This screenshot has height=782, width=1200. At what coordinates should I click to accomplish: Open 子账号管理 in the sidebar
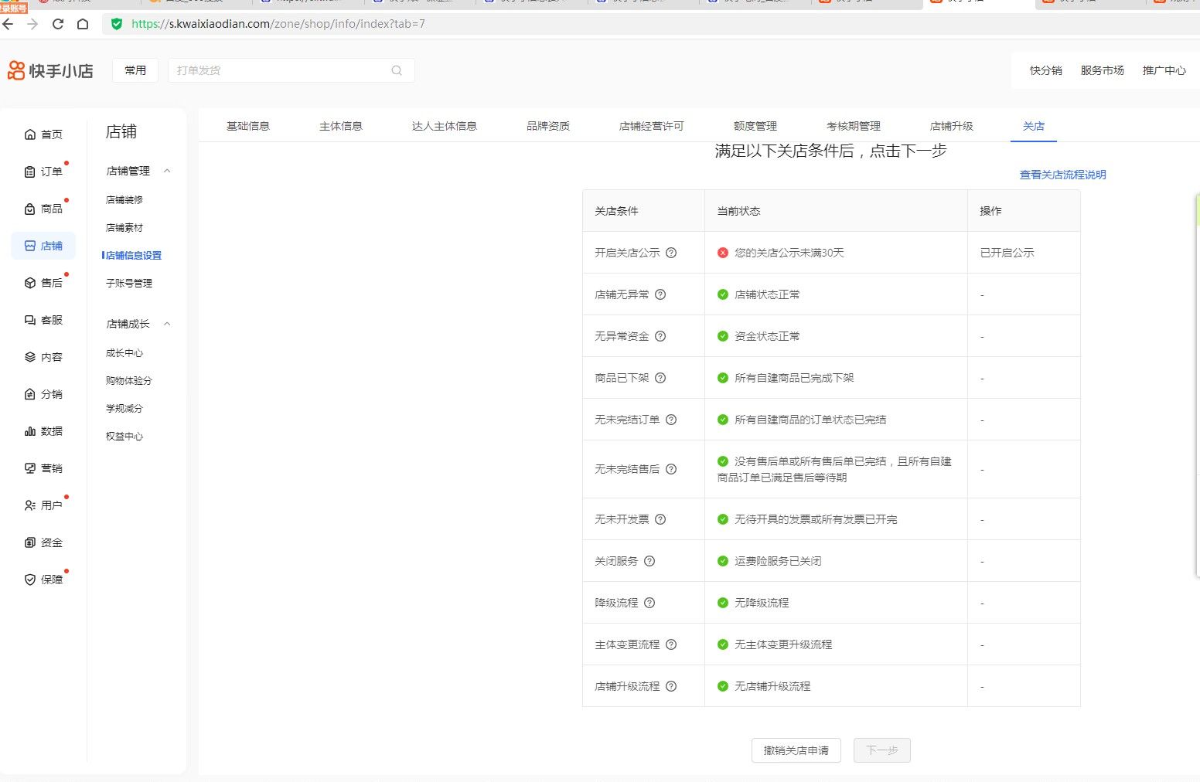coord(129,284)
